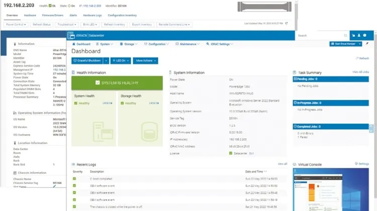Screen dimensions: 377x211
Task: Click the disk graphic in Storage Health
Action: tap(150, 132)
